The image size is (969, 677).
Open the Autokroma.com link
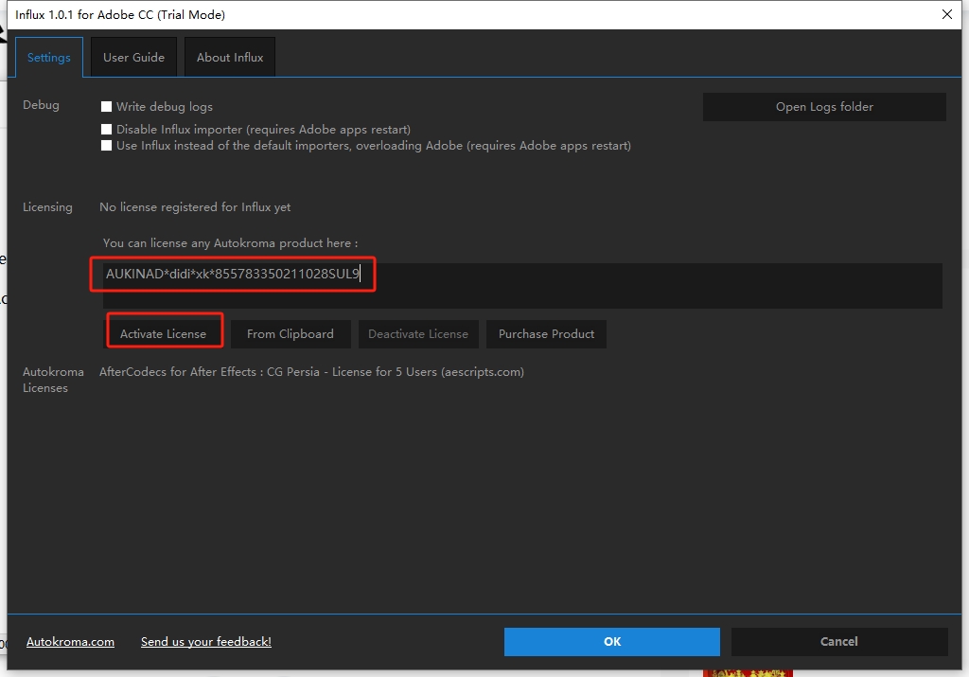pyautogui.click(x=70, y=642)
